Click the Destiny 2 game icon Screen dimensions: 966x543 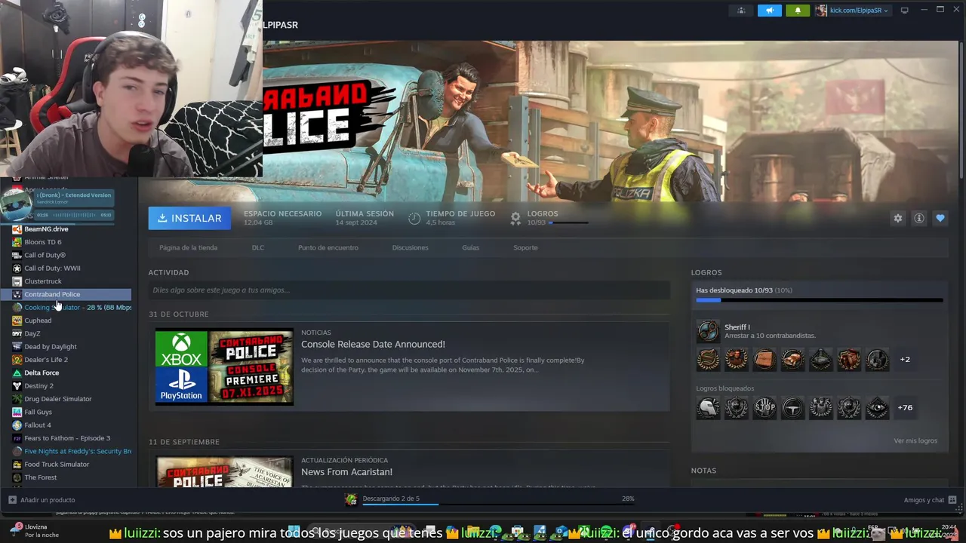tap(17, 386)
